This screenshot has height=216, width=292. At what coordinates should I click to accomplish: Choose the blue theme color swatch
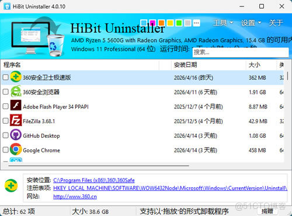coord(144,23)
